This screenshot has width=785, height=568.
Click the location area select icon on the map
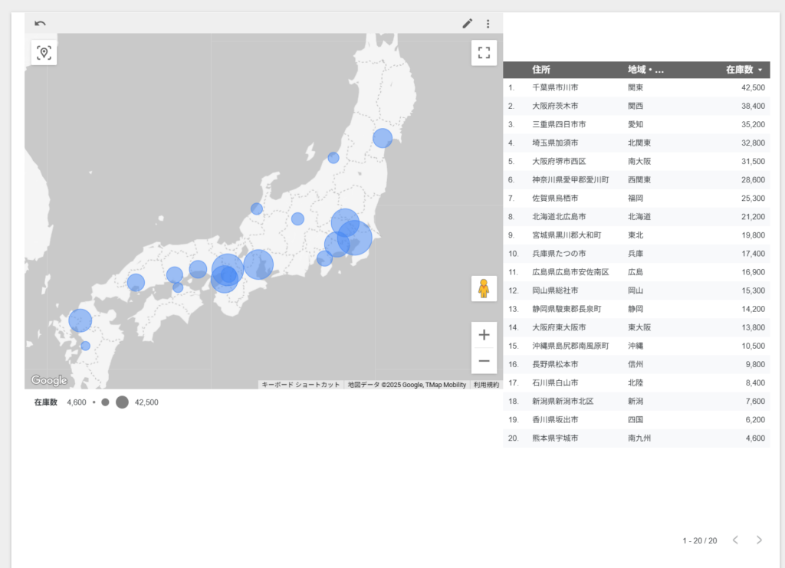click(44, 53)
